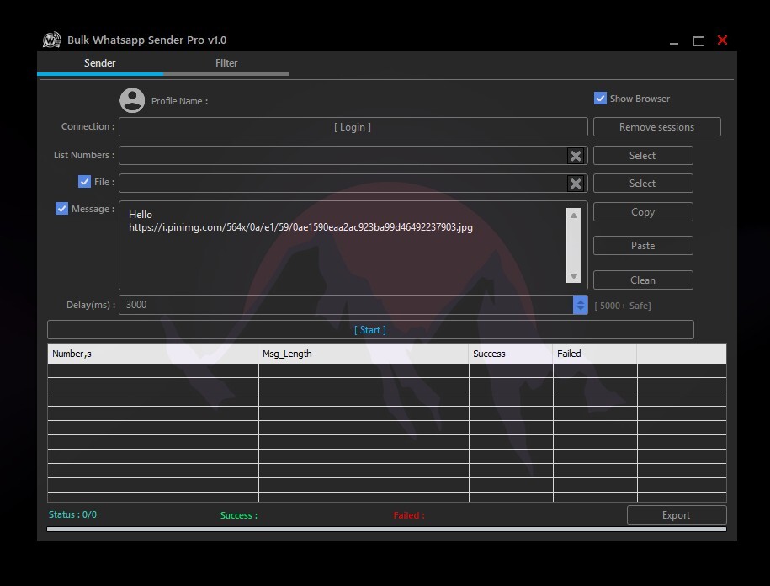Click Select button for List Numbers
This screenshot has width=770, height=586.
(643, 155)
